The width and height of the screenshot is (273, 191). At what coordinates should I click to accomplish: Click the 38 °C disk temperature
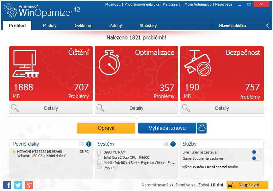point(84,152)
